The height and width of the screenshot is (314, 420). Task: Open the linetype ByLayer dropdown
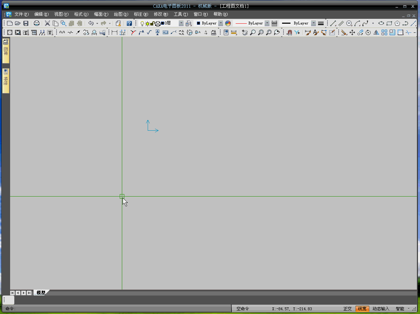click(267, 23)
